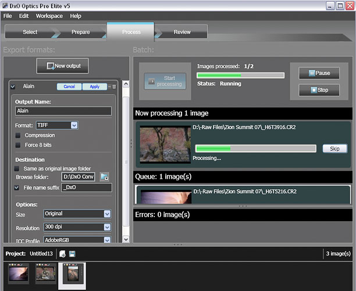Viewport: 356px width, 291px height.
Task: Click the New output button
Action: pos(62,66)
